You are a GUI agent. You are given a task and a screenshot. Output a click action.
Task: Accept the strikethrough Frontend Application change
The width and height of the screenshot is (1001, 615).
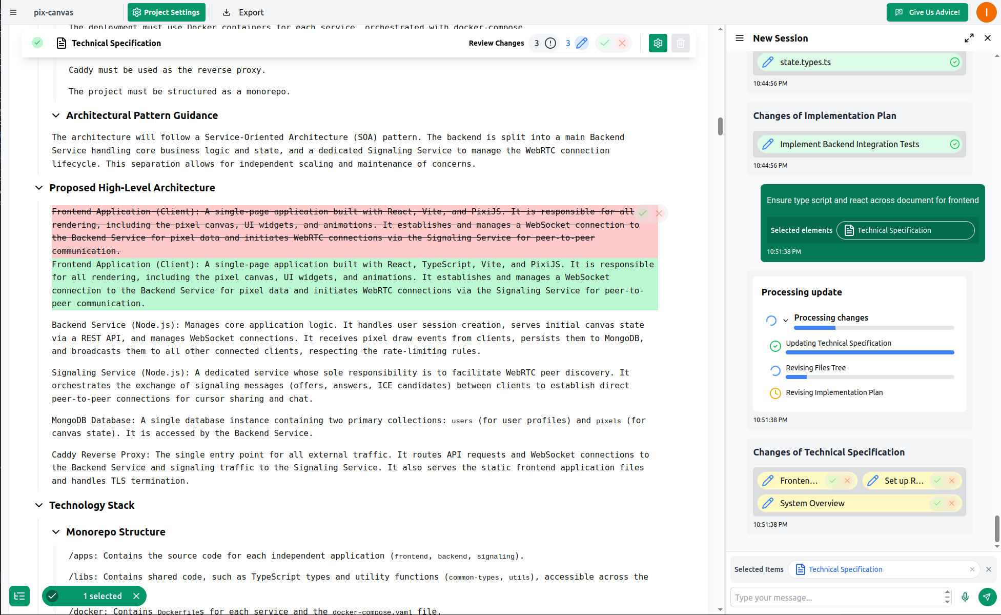pos(643,213)
